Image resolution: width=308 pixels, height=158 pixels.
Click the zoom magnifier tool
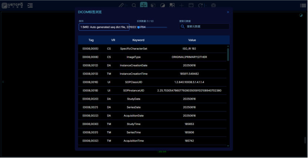coord(134,6)
